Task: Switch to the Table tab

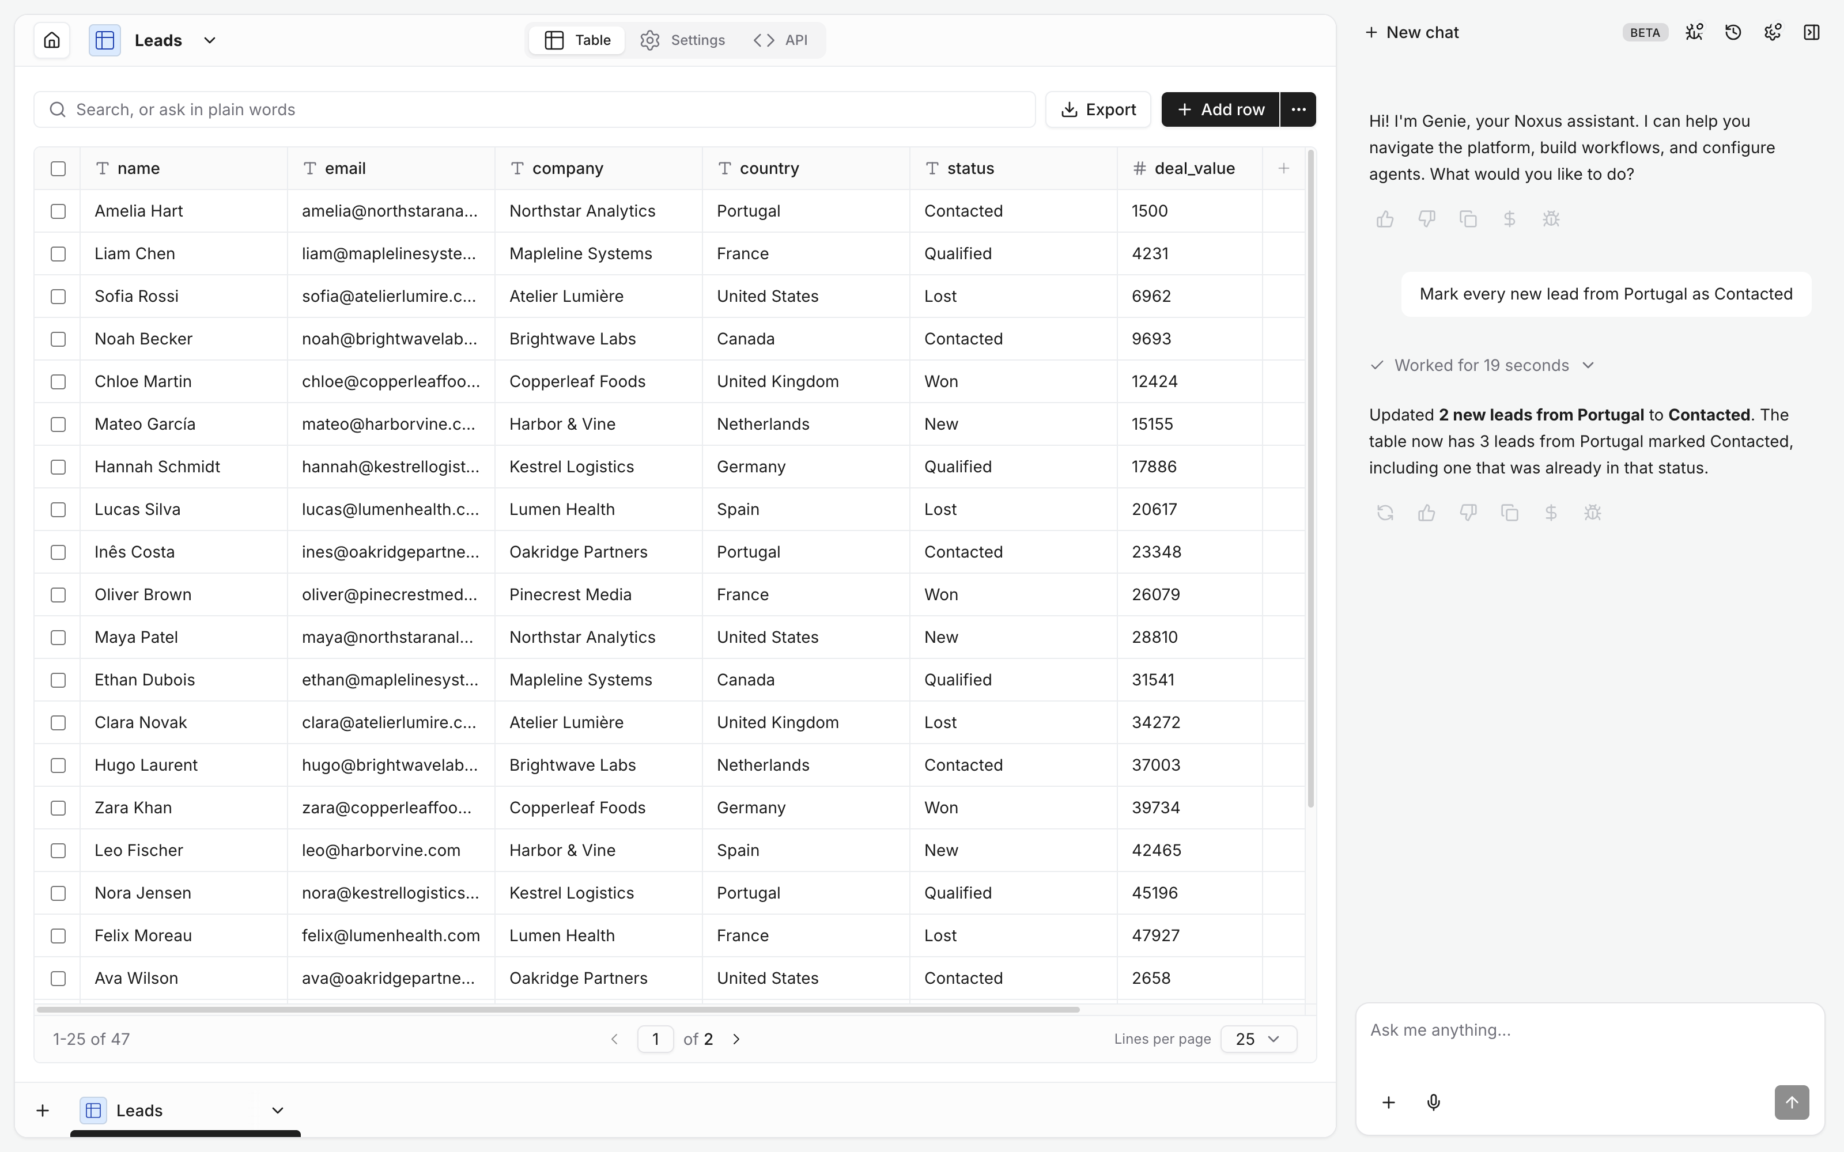Action: pyautogui.click(x=577, y=40)
